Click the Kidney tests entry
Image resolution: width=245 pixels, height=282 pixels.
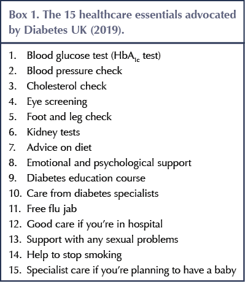pos(53,132)
